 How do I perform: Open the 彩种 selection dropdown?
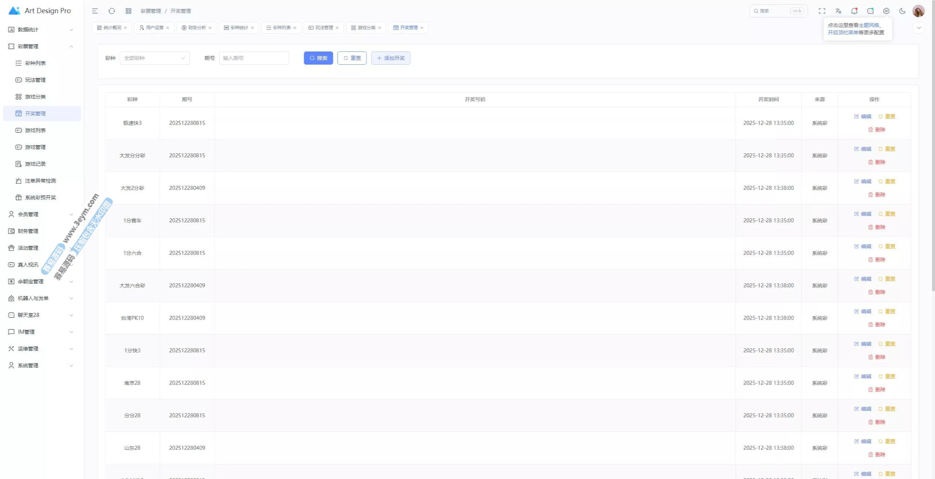pyautogui.click(x=154, y=58)
